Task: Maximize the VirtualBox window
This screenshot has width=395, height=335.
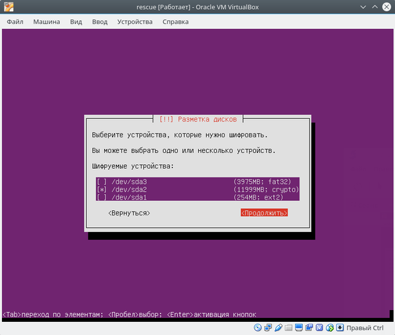Action: 375,7
